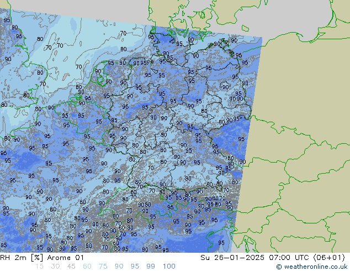350x271 pixels.
Task: Select the legend value 30 in the color scale
Action: click(55, 267)
